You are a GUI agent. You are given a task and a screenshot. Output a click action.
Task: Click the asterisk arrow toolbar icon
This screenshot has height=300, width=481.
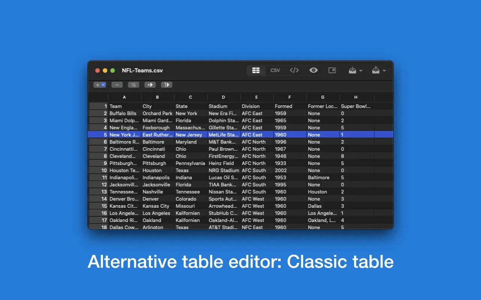tap(150, 85)
